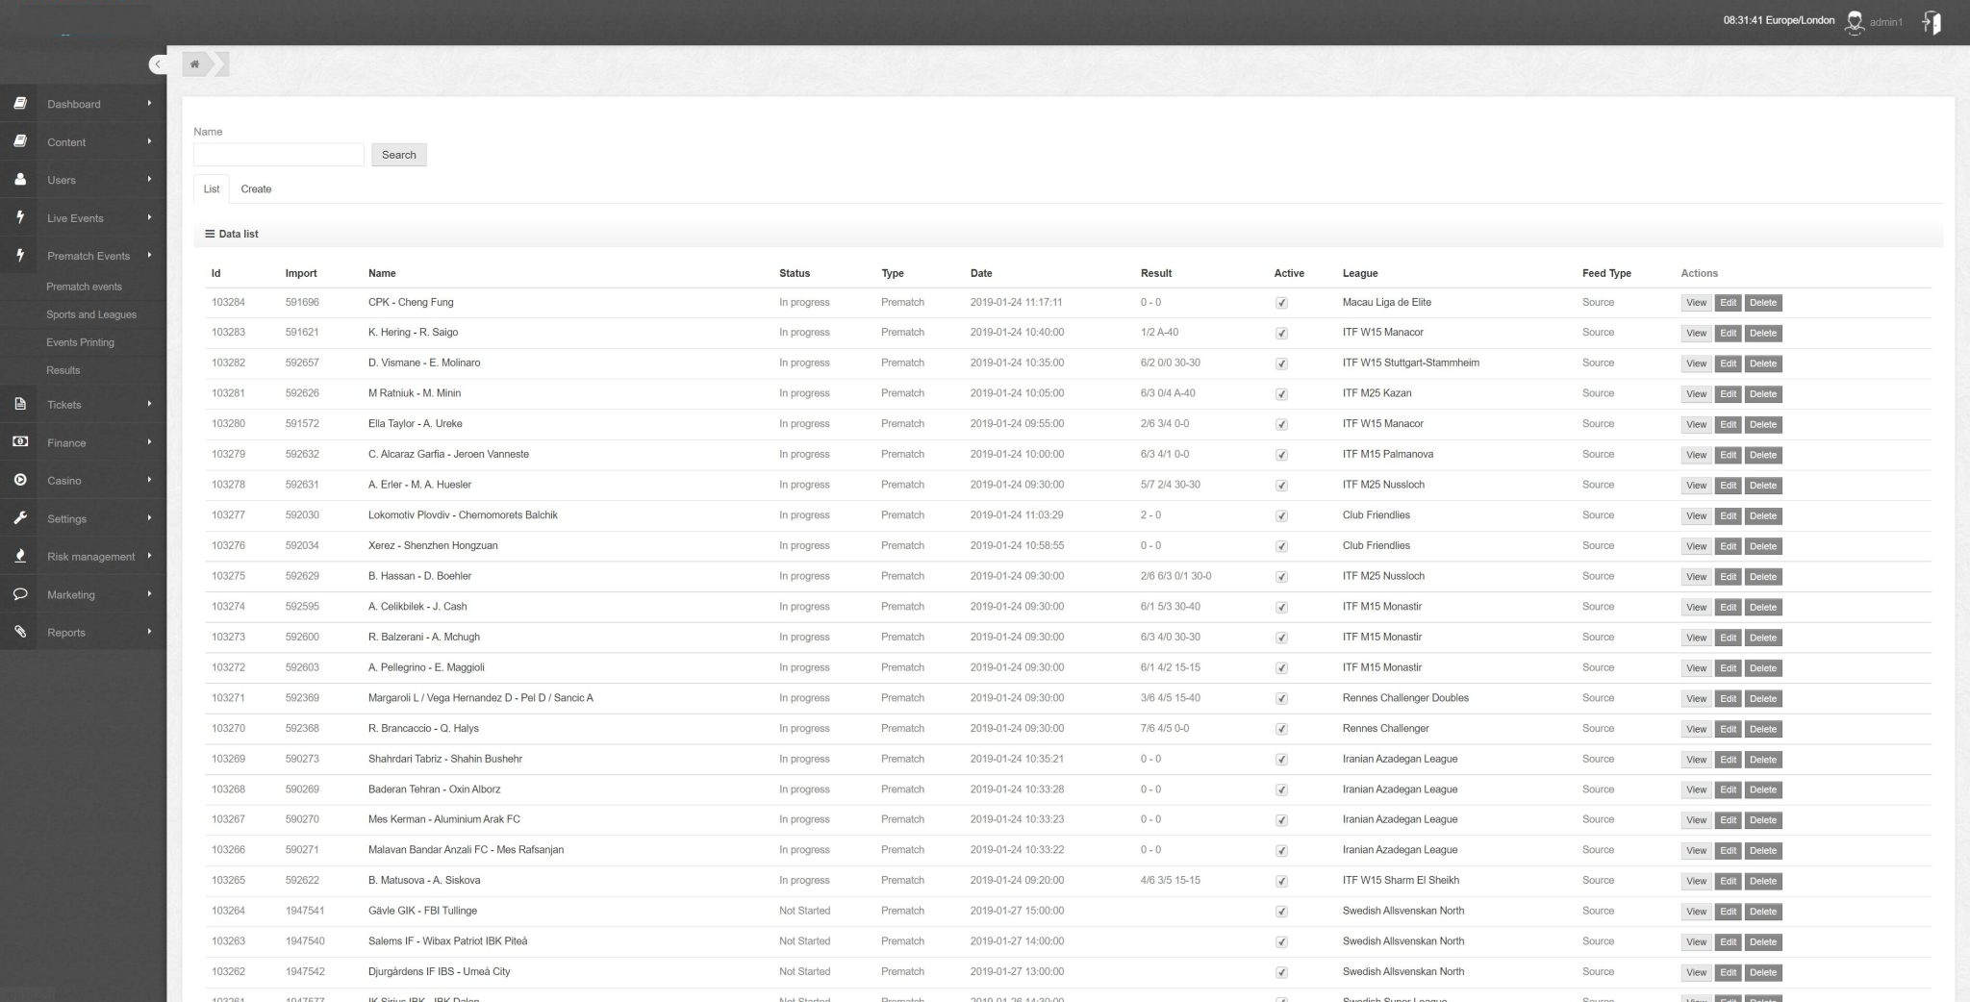Viewport: 1970px width, 1002px height.
Task: Switch to the List tab
Action: click(x=212, y=189)
